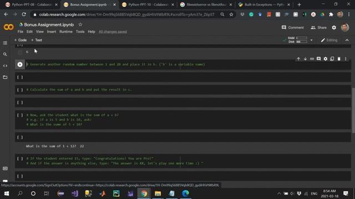355x199 pixels.
Task: Switch to the Python-PPT-08 browser tab
Action: tap(32, 4)
